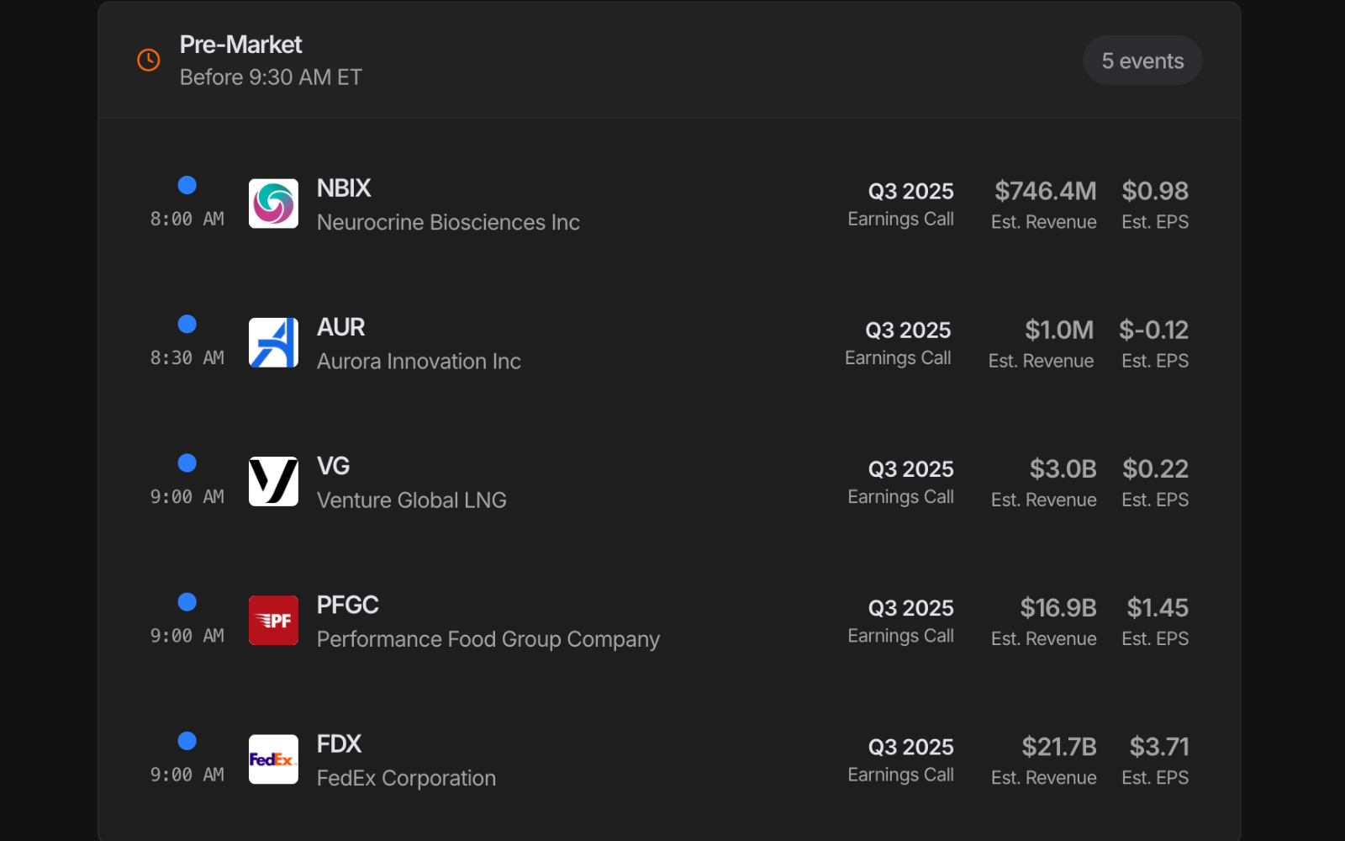Select the PFGC ticker symbol
This screenshot has height=841, width=1345.
[347, 605]
